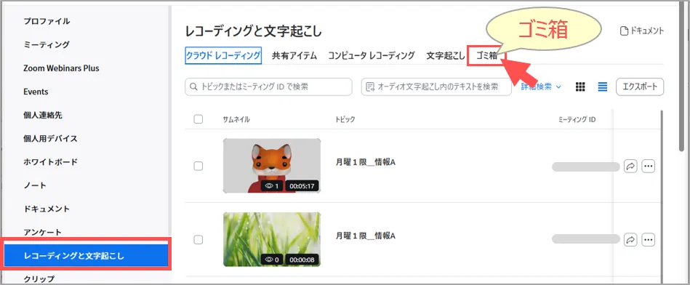Tick the select-all checkbox in table header
Viewport: 690px width, 285px height.
[198, 119]
